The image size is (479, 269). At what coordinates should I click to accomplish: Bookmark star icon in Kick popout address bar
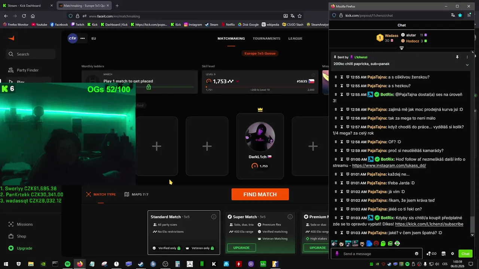pyautogui.click(x=460, y=15)
